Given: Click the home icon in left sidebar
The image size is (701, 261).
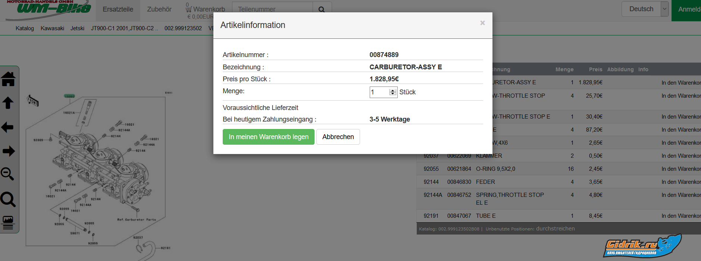Looking at the screenshot, I should (8, 79).
